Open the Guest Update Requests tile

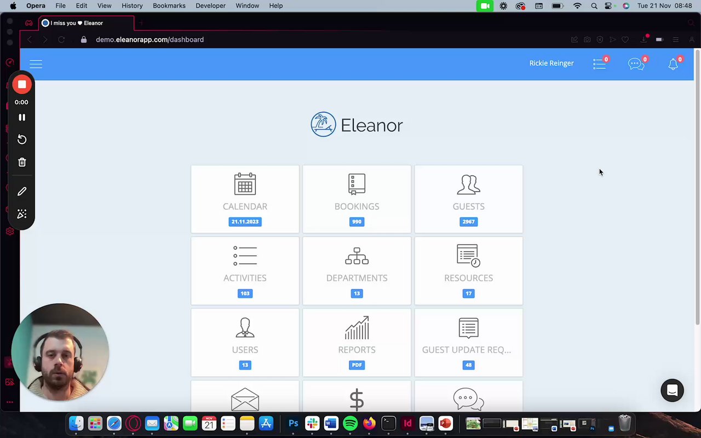(468, 343)
